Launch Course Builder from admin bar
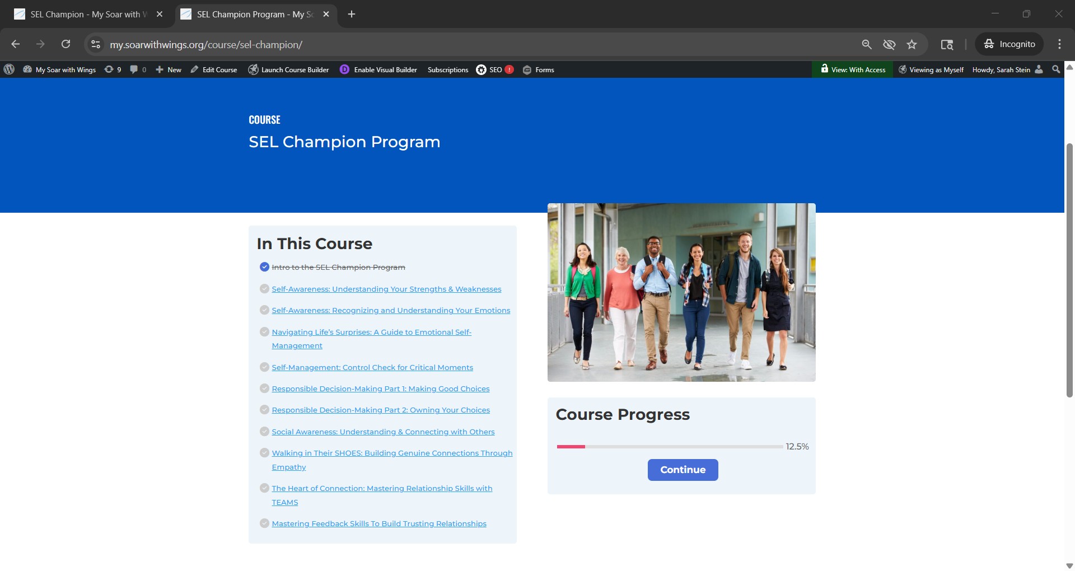This screenshot has height=571, width=1075. click(x=289, y=69)
